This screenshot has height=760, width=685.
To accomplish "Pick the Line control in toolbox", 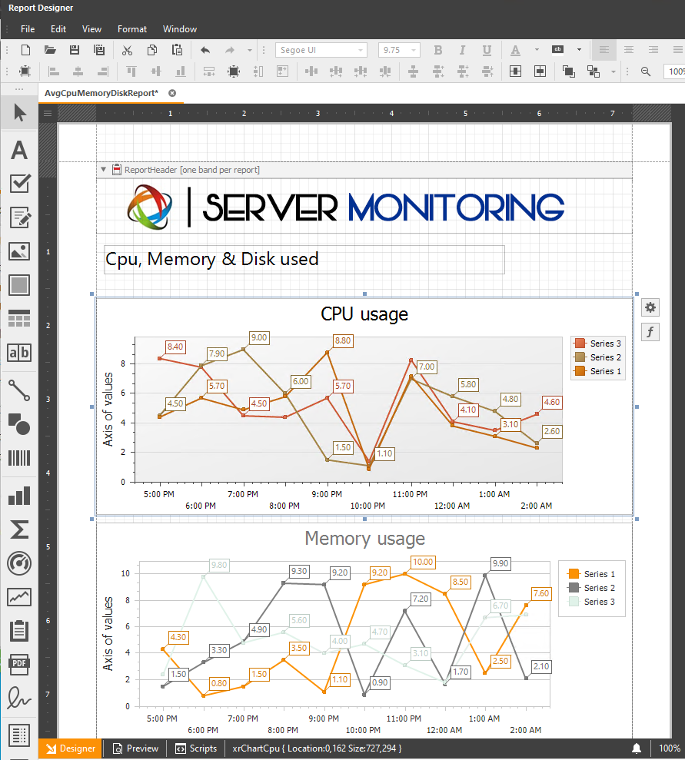I will click(19, 390).
